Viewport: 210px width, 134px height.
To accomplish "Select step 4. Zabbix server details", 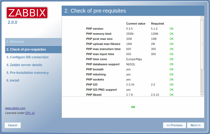I will pyautogui.click(x=24, y=65).
